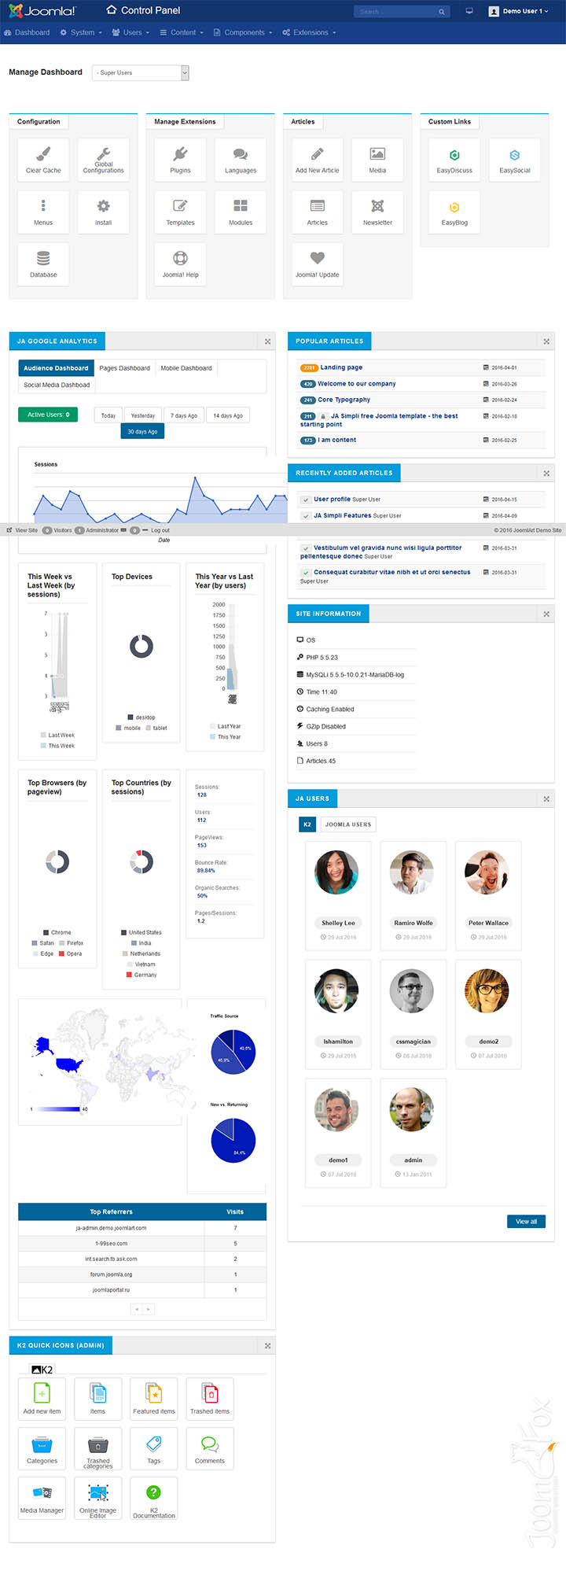Open the Articles list icon
Image resolution: width=566 pixels, height=1571 pixels.
(318, 212)
